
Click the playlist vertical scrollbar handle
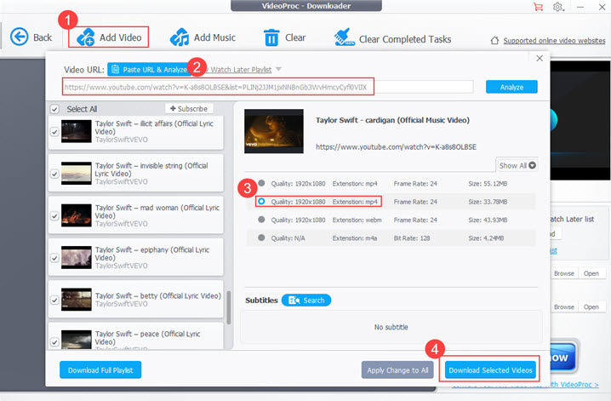click(x=229, y=308)
